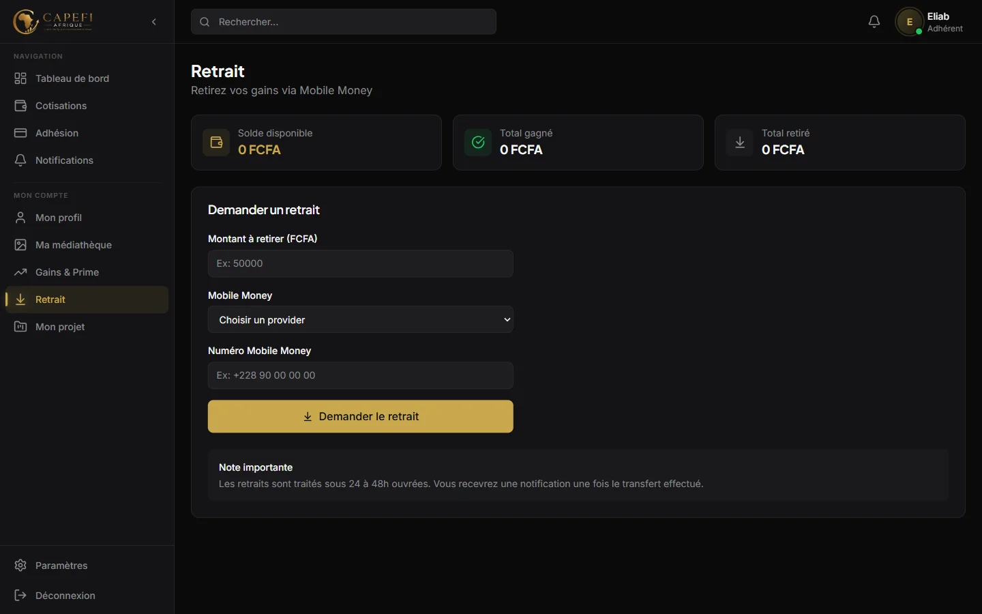The width and height of the screenshot is (982, 614).
Task: Open the Adhésion menu item
Action: coord(87,133)
